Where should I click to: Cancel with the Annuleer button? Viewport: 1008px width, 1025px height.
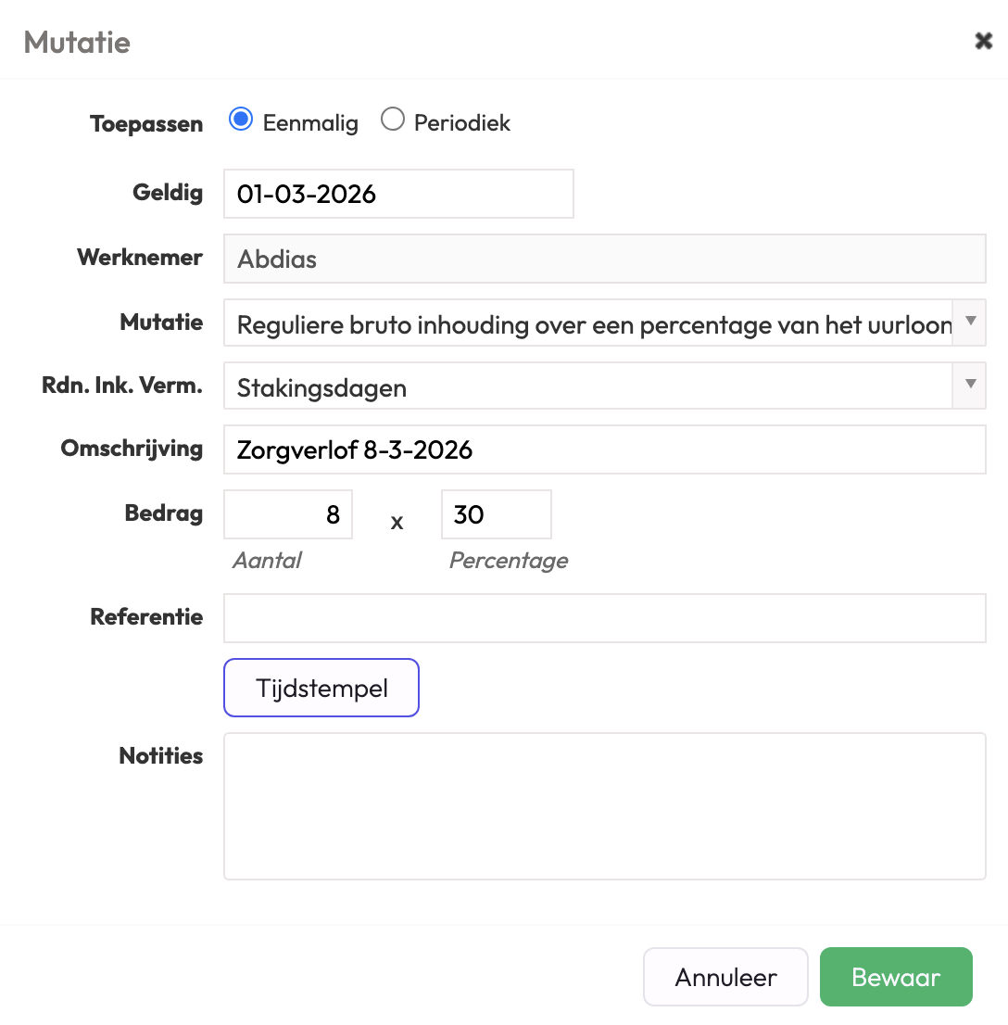[x=725, y=977]
